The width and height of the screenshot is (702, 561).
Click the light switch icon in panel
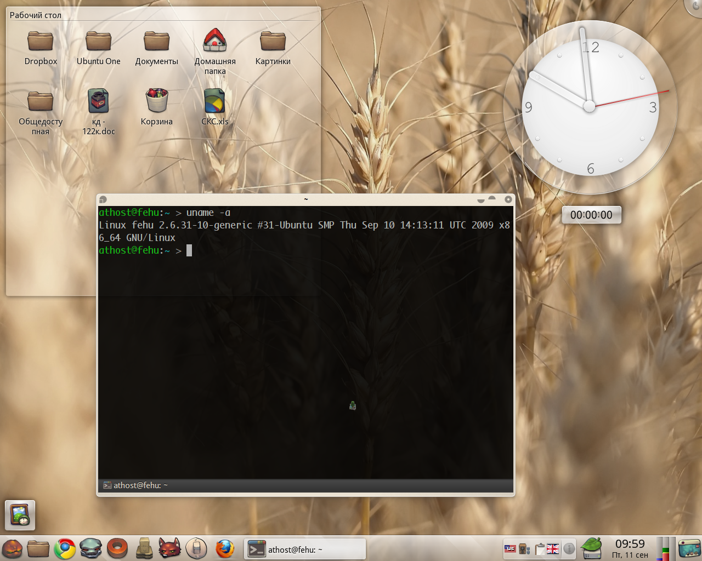click(x=196, y=548)
